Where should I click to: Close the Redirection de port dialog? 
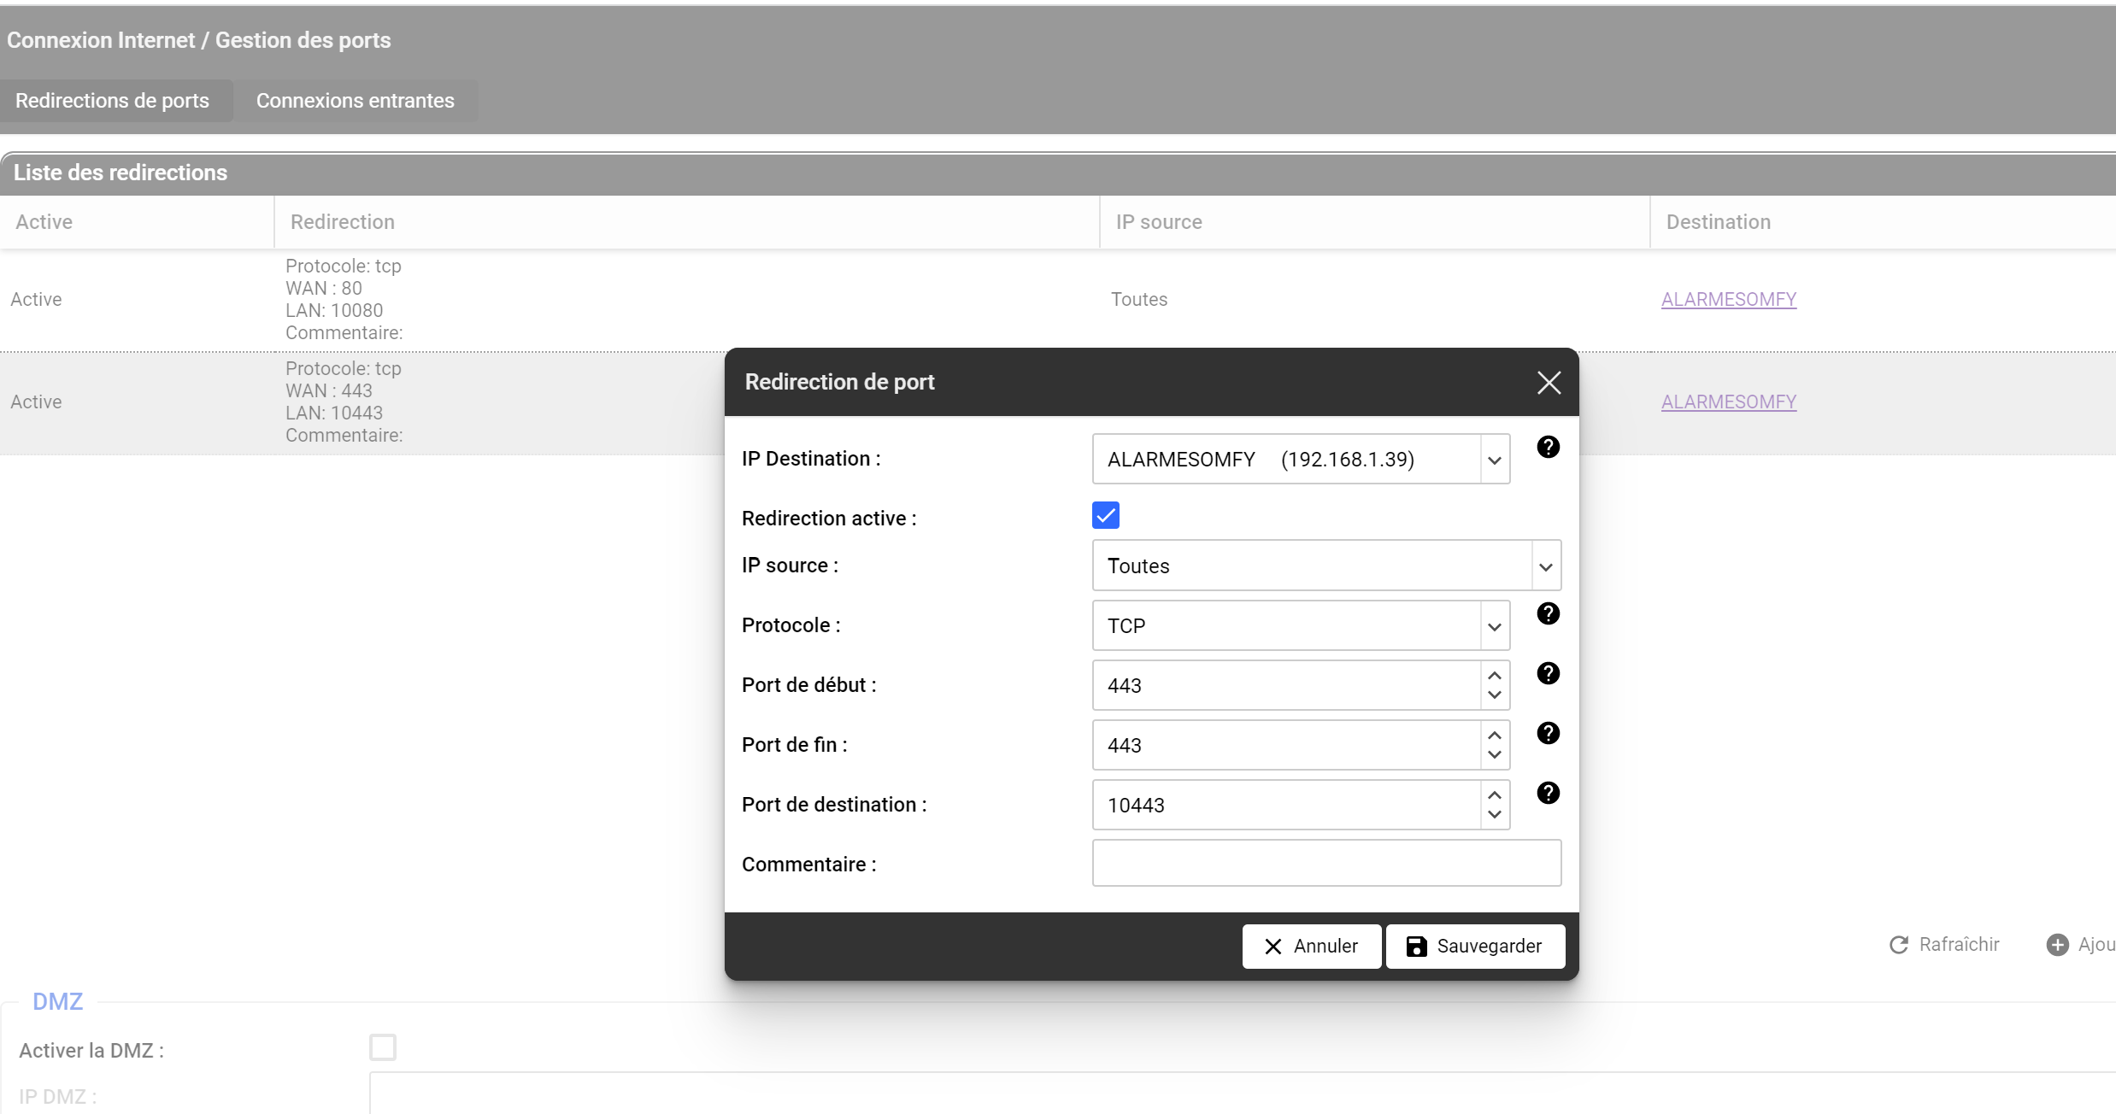click(1549, 382)
